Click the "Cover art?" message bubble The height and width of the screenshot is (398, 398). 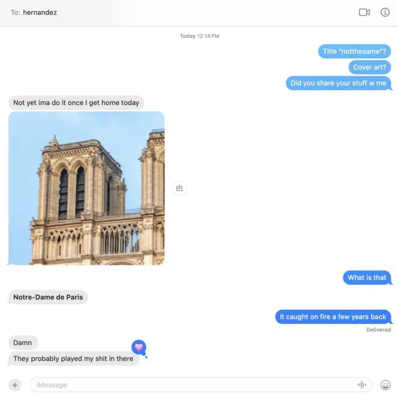tap(369, 67)
